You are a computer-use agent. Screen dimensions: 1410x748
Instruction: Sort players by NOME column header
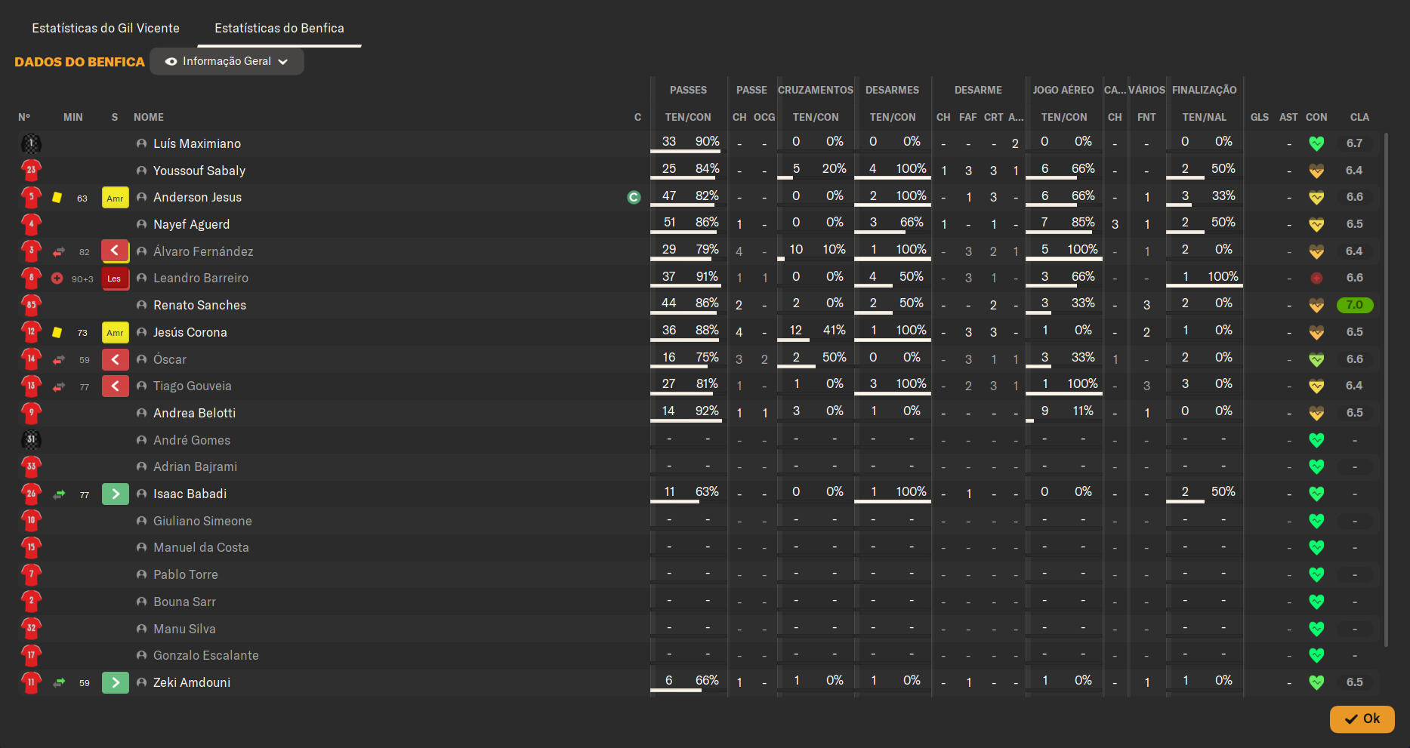[149, 117]
